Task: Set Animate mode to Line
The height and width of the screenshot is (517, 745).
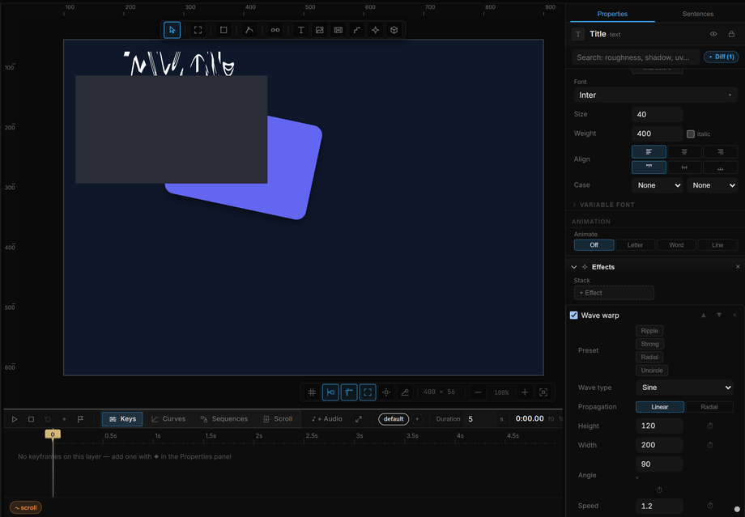Action: [x=717, y=245]
